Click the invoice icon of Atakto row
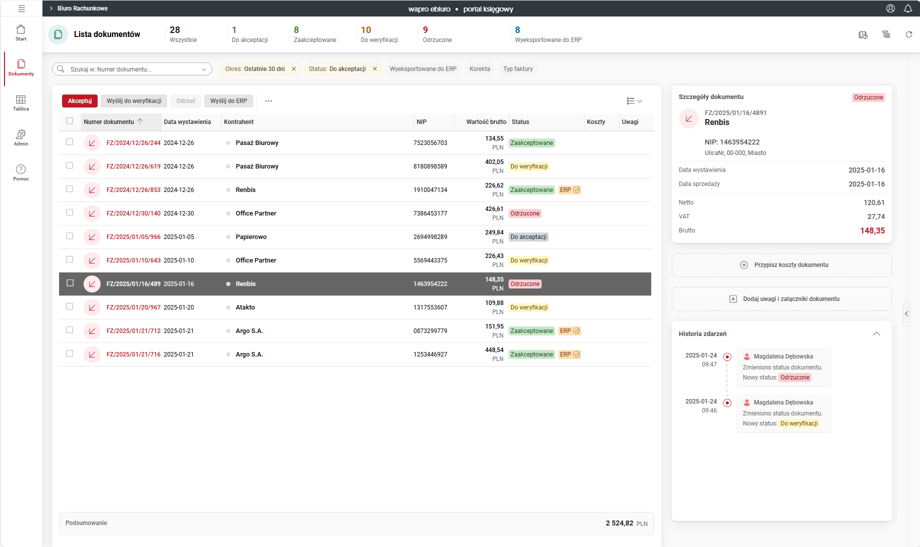 (92, 307)
